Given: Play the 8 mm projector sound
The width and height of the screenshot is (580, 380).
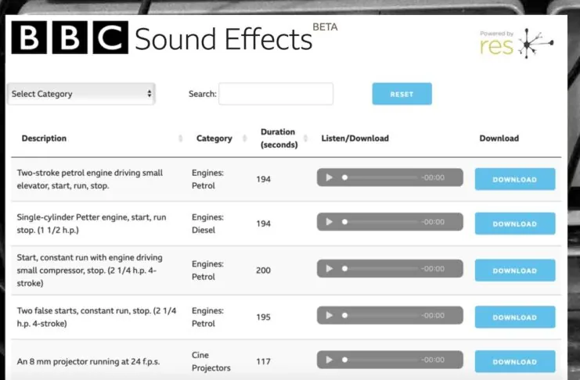Looking at the screenshot, I should click(x=329, y=361).
